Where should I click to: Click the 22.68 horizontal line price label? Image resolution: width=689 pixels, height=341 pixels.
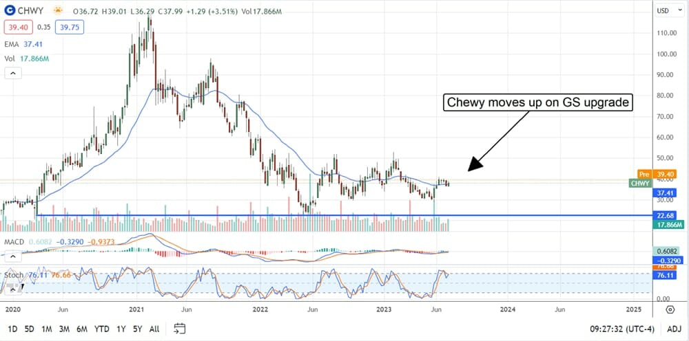666,215
